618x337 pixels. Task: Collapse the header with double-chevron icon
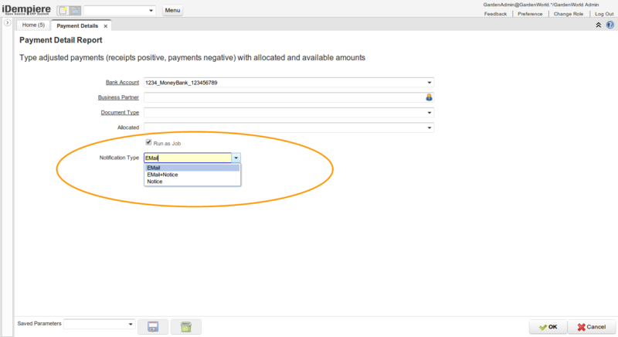(x=599, y=26)
